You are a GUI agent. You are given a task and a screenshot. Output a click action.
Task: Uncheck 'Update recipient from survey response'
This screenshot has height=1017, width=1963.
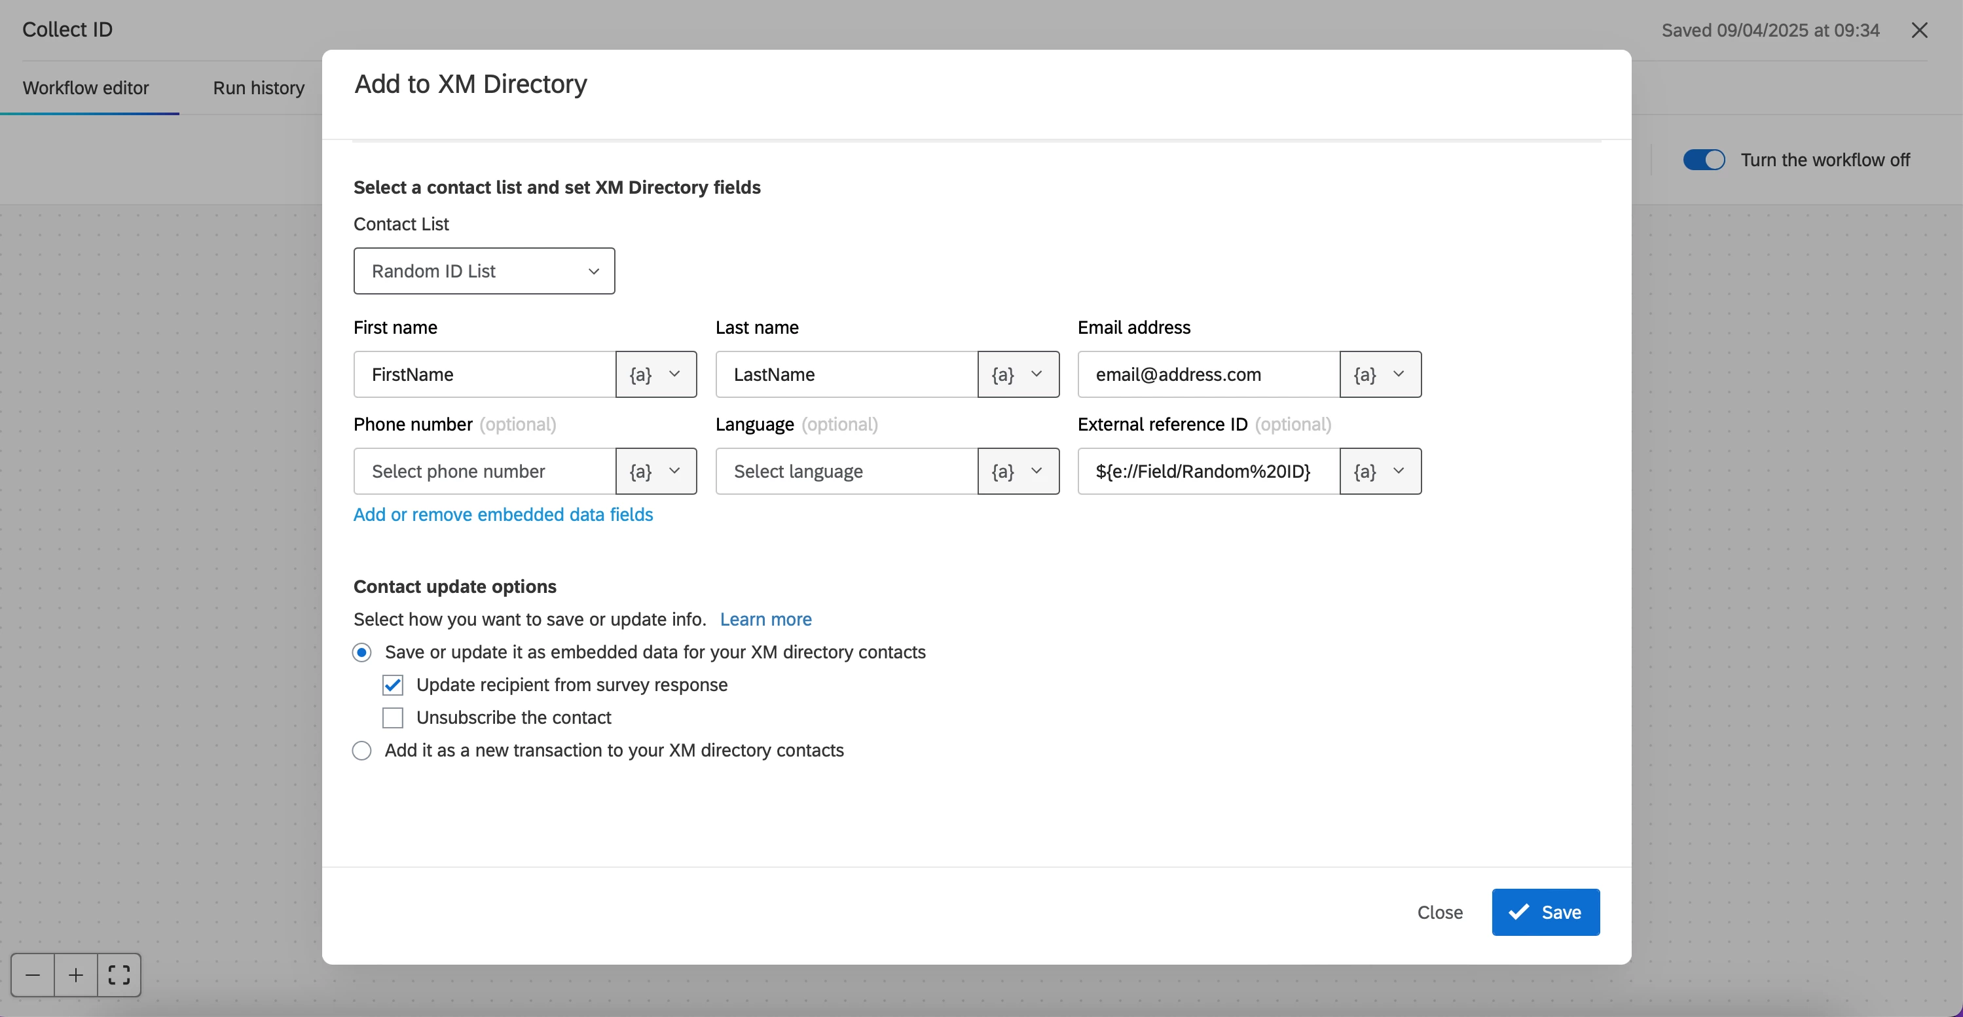tap(394, 685)
